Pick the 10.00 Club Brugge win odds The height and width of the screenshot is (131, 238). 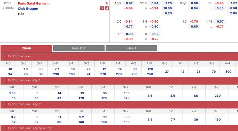[168, 8]
